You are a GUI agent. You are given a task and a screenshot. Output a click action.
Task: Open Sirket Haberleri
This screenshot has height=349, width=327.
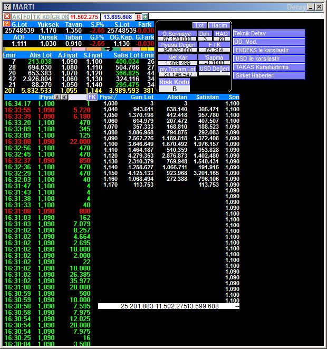coord(269,76)
